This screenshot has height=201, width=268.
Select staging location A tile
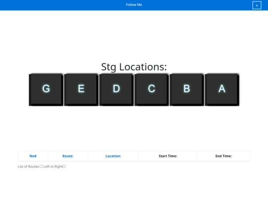tap(222, 90)
